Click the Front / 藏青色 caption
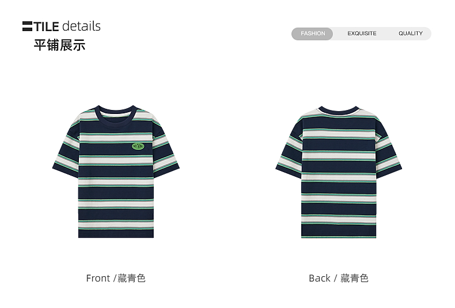455x308 pixels. coord(116,278)
